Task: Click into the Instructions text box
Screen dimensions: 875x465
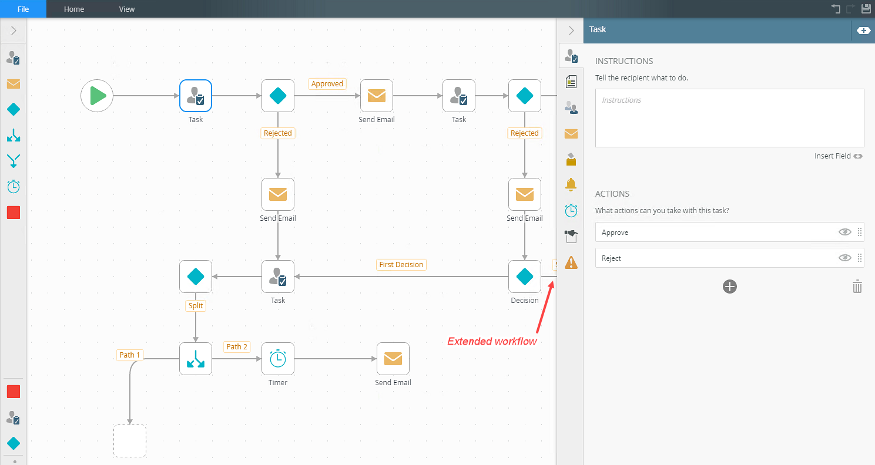Action: tap(729, 118)
